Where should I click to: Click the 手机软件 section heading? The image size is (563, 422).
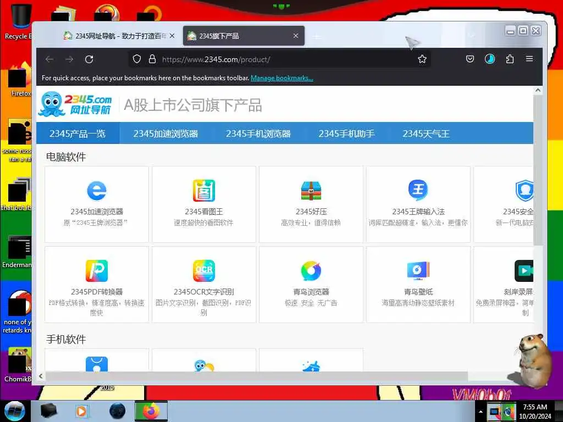pyautogui.click(x=66, y=339)
